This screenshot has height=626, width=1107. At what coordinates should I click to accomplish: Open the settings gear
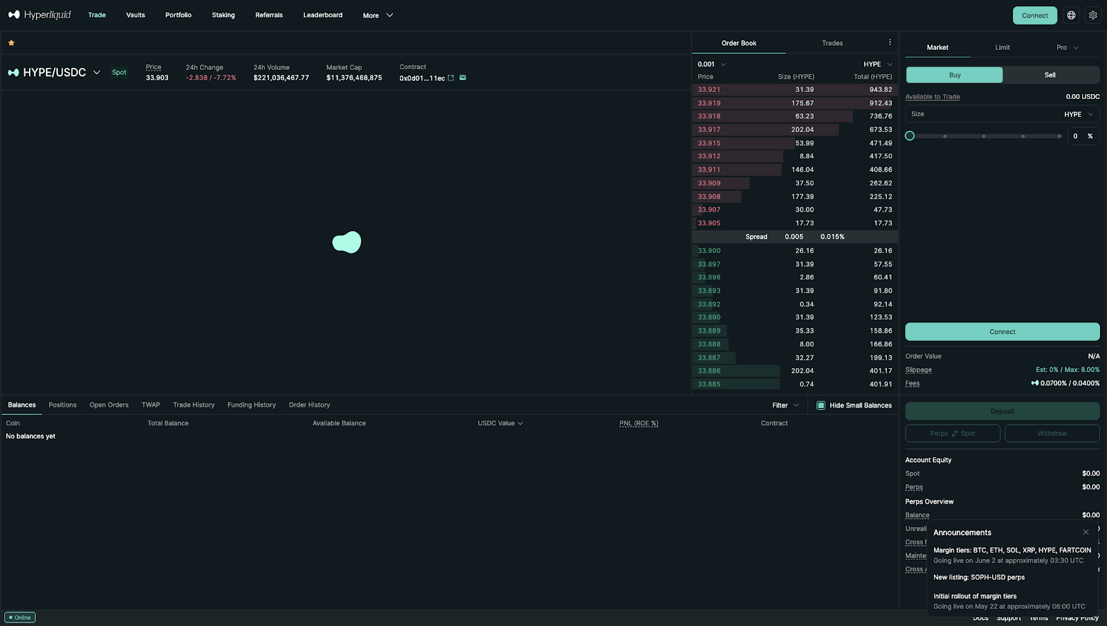(1093, 15)
